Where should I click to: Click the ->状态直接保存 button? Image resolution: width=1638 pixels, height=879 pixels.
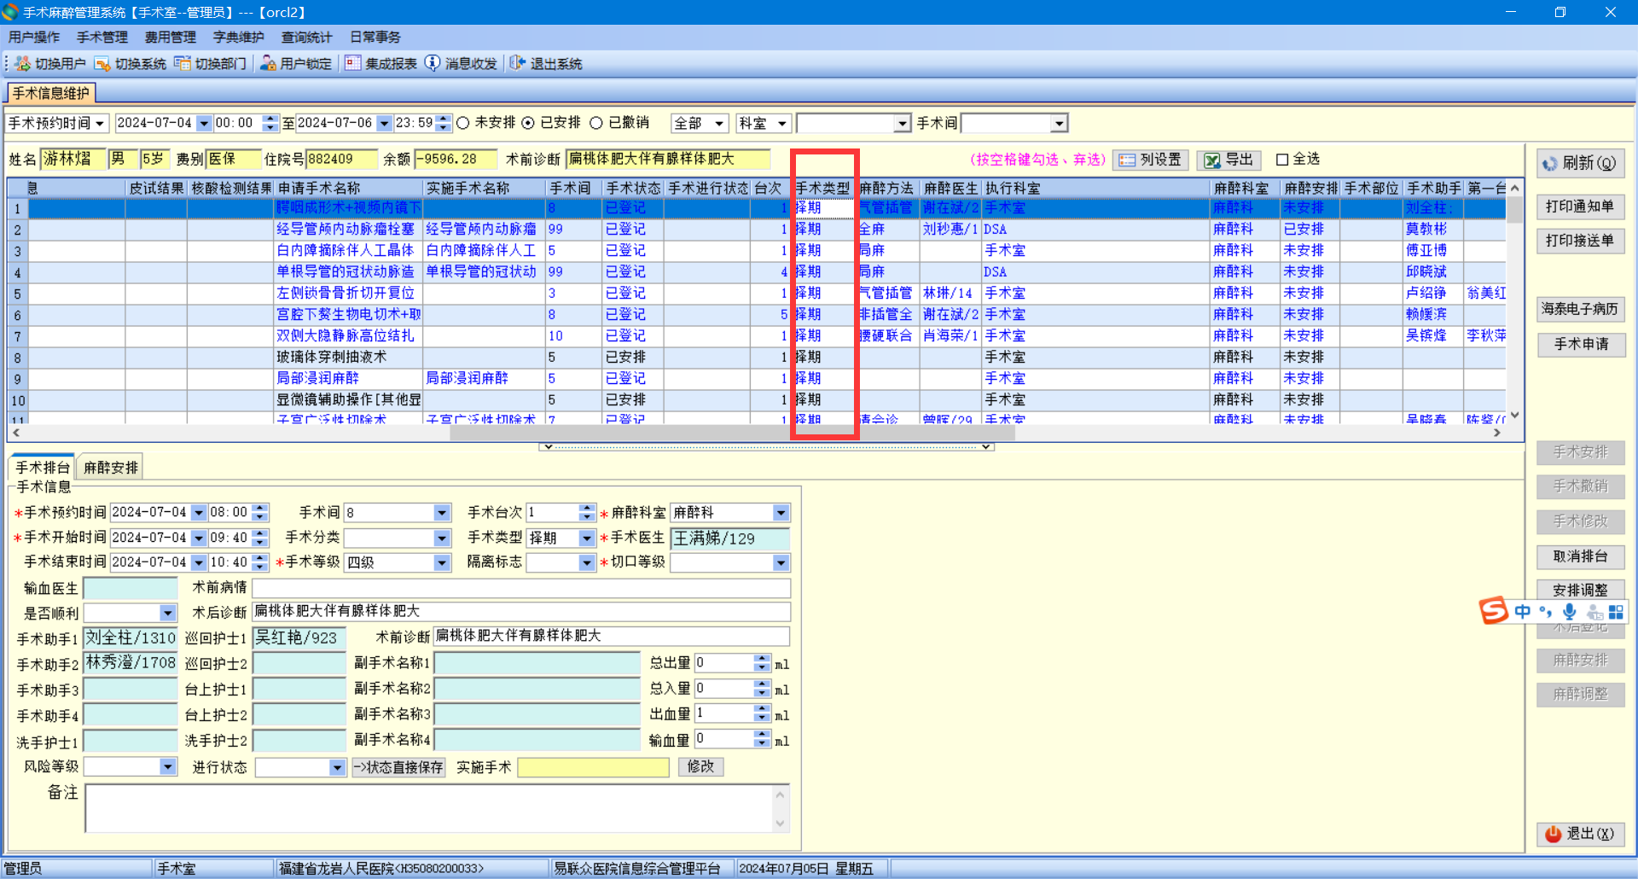tap(398, 767)
